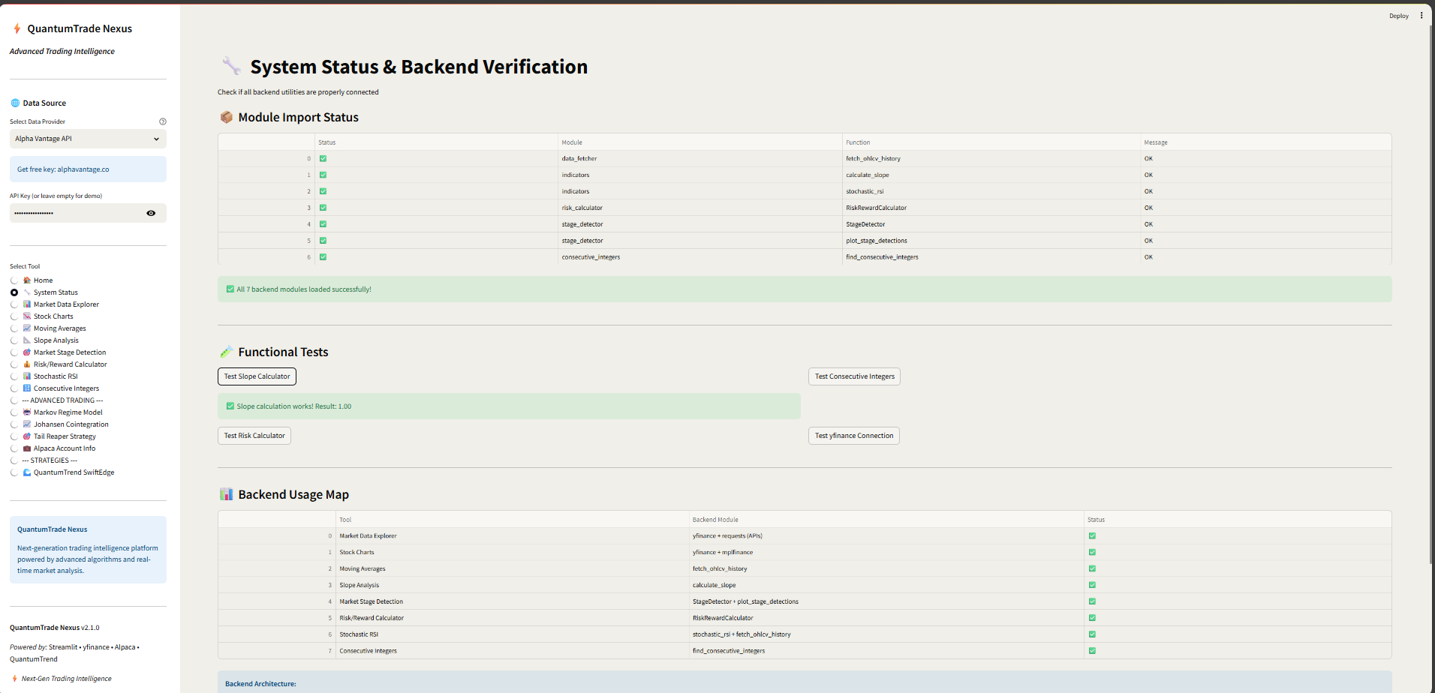The height and width of the screenshot is (693, 1435).
Task: Click the wrench icon beside page title
Action: click(231, 66)
